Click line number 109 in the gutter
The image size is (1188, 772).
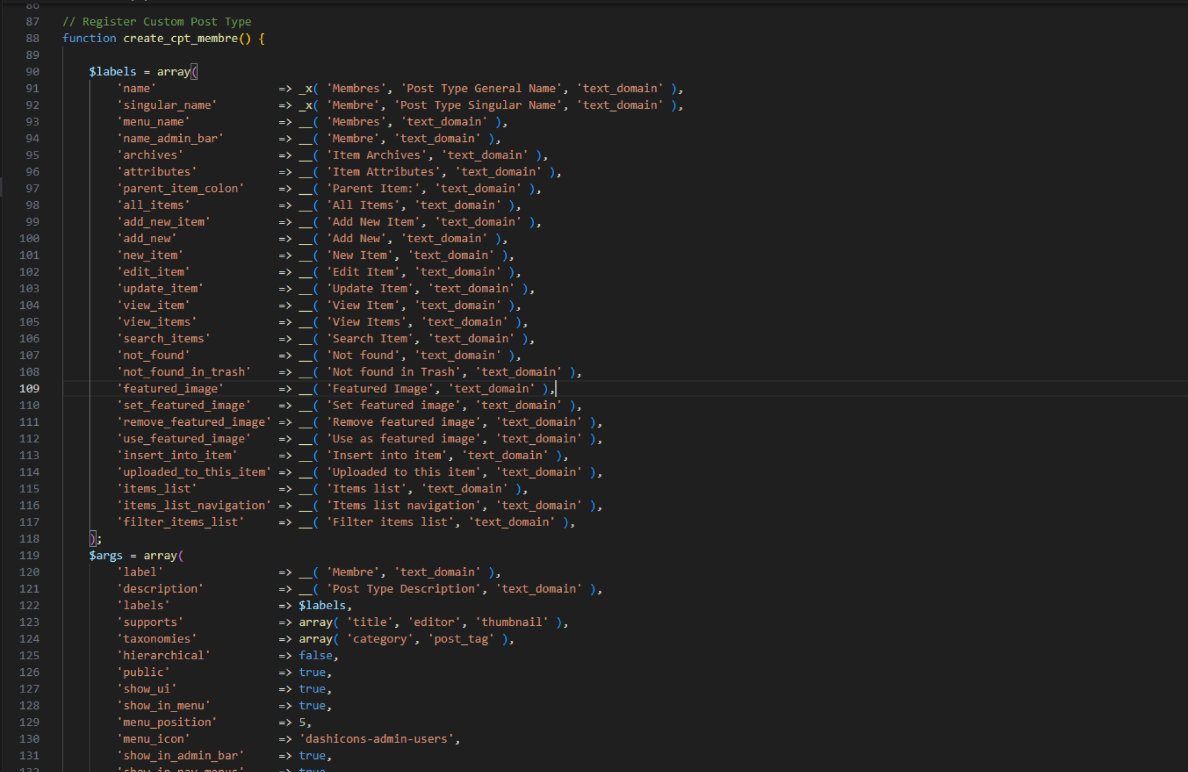click(x=29, y=388)
